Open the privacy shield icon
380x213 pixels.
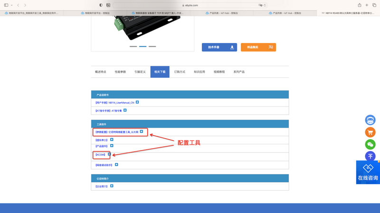[101, 5]
